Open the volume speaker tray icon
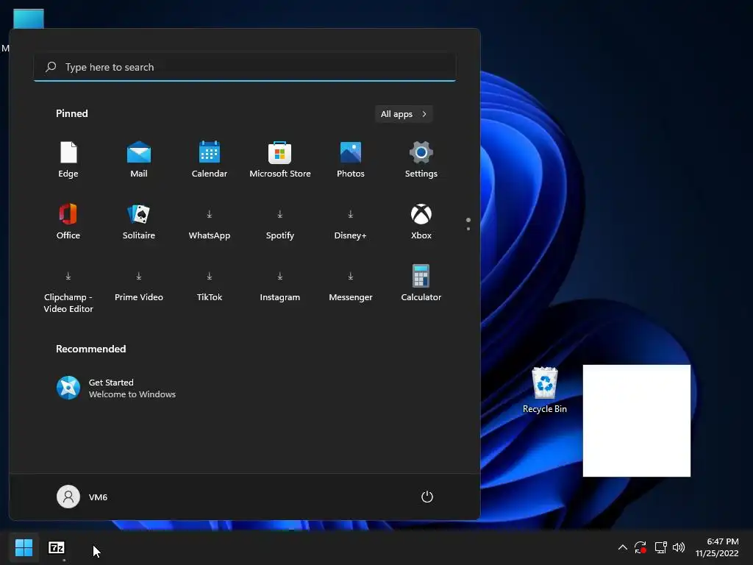 tap(679, 547)
